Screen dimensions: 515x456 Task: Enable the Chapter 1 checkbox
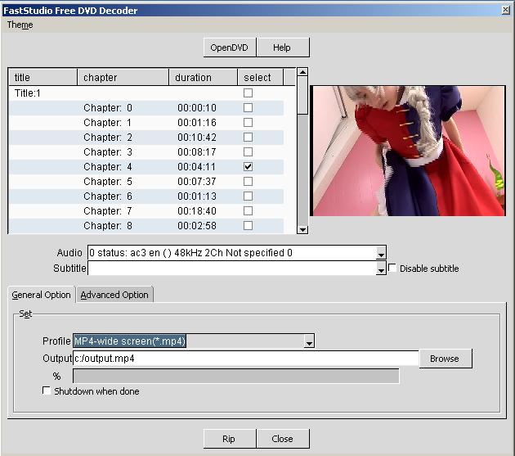[248, 122]
